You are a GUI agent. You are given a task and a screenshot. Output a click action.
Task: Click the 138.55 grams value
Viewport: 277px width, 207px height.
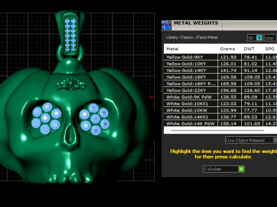(x=228, y=97)
